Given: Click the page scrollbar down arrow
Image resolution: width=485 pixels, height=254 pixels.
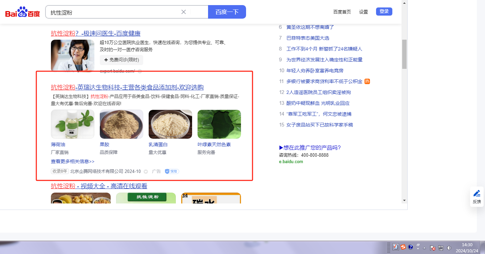Looking at the screenshot, I should [404, 200].
